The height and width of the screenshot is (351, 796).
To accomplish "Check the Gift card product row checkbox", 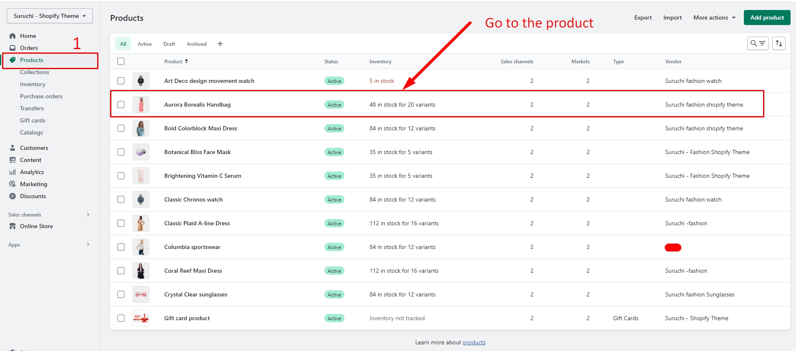I will click(121, 318).
